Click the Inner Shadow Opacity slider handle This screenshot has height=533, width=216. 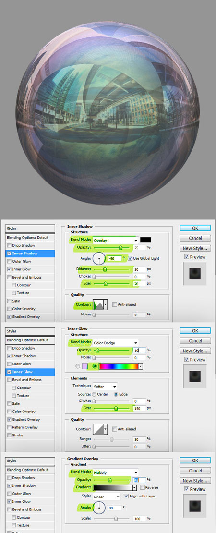[x=120, y=248]
